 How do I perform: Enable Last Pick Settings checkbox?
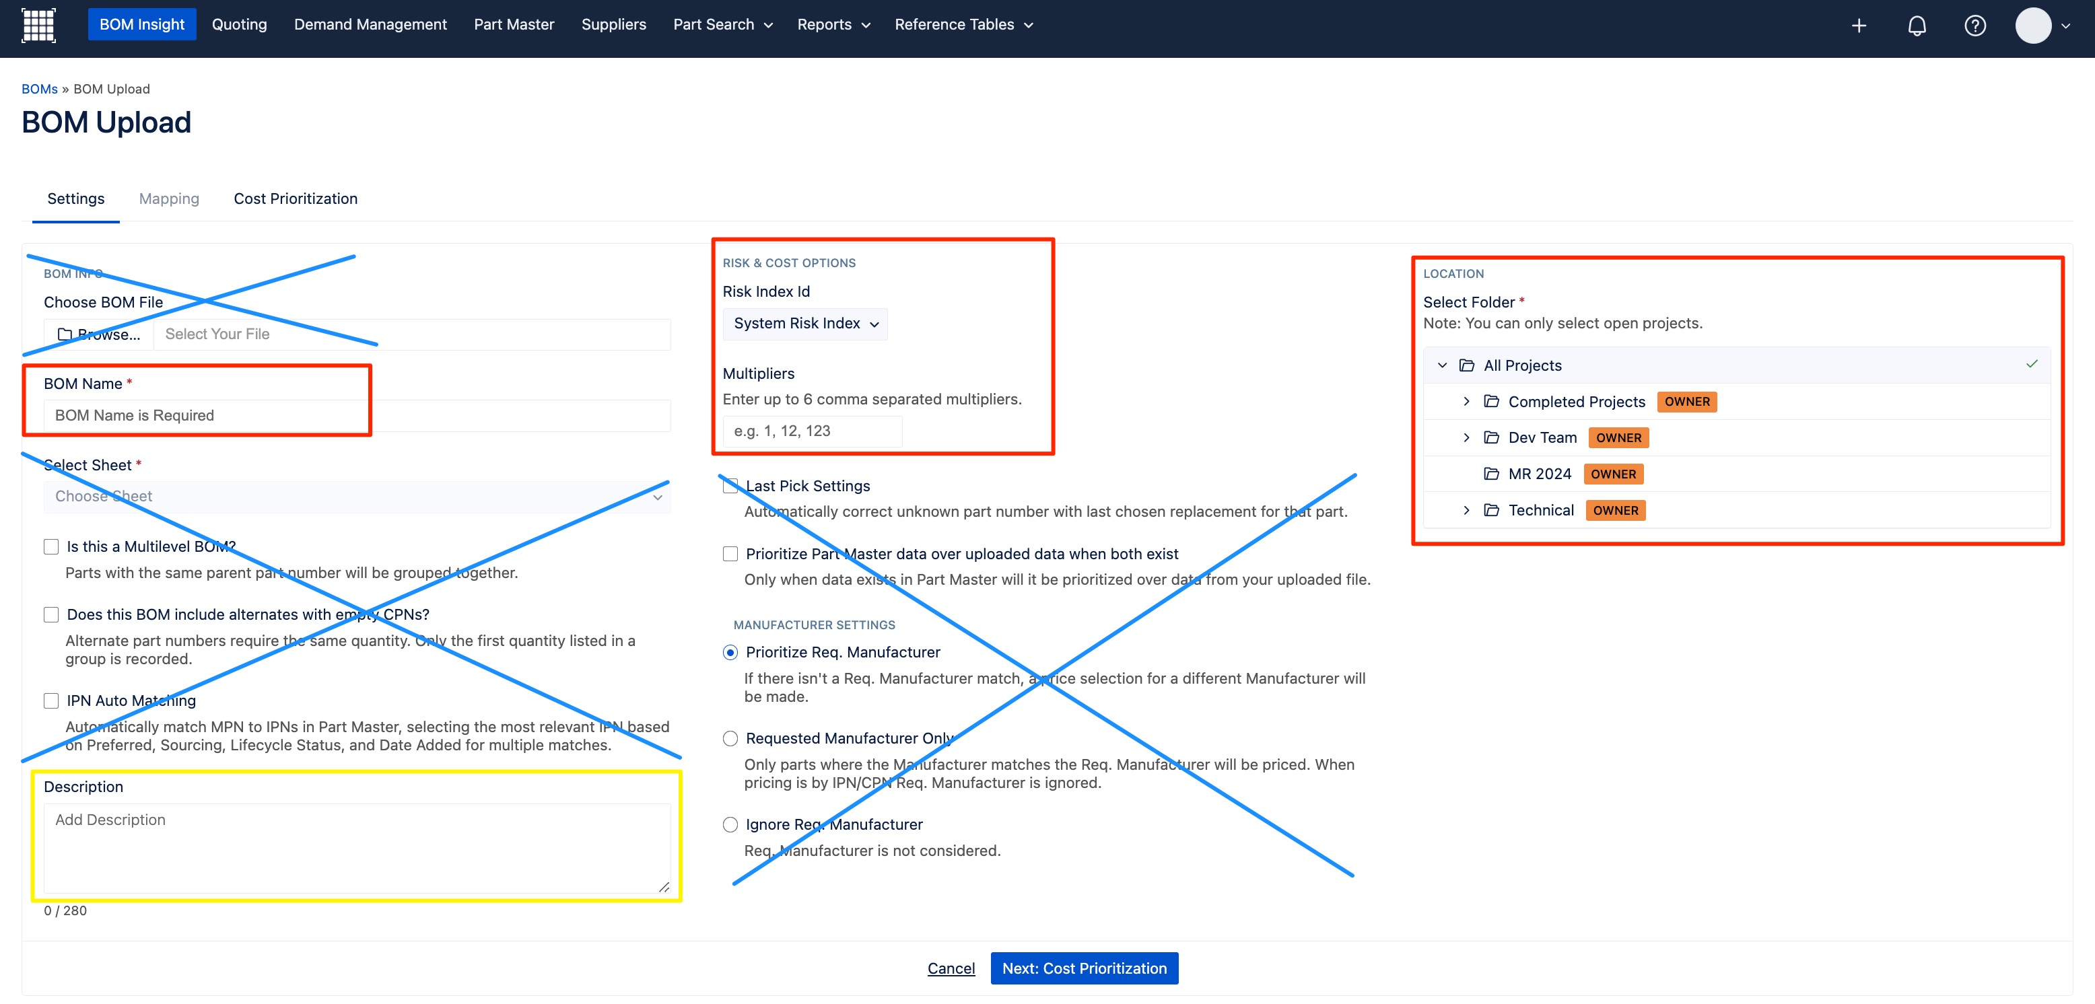730,485
